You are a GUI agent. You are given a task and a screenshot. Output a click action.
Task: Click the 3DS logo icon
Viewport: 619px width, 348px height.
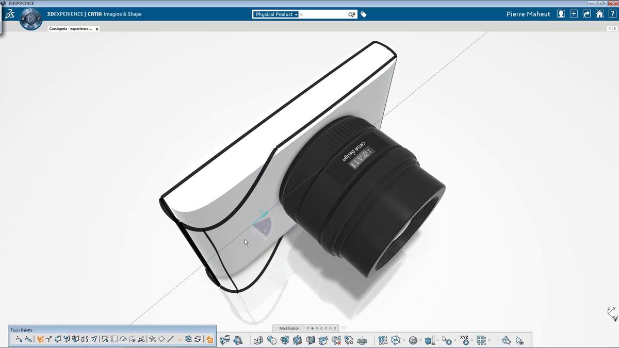coord(9,15)
